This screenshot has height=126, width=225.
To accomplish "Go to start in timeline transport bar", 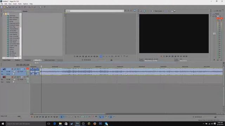I will 49,117.
